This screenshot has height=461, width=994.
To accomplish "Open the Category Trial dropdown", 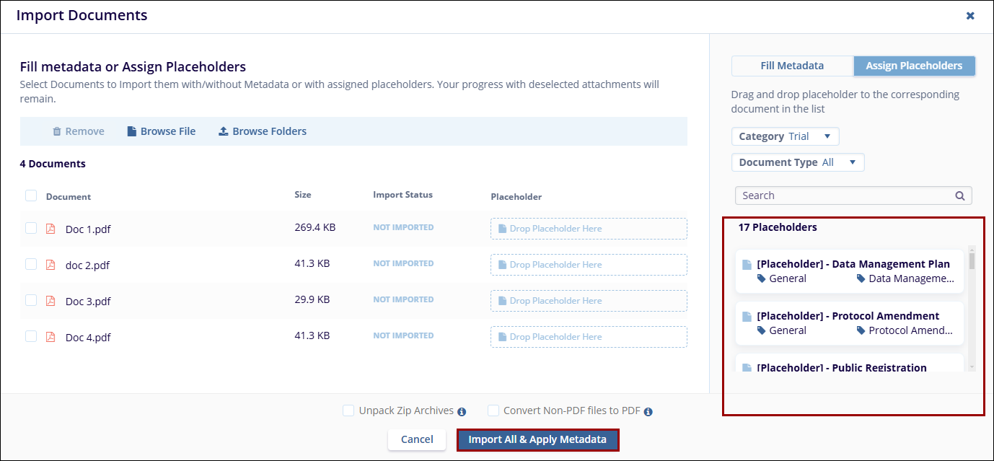I will 785,136.
